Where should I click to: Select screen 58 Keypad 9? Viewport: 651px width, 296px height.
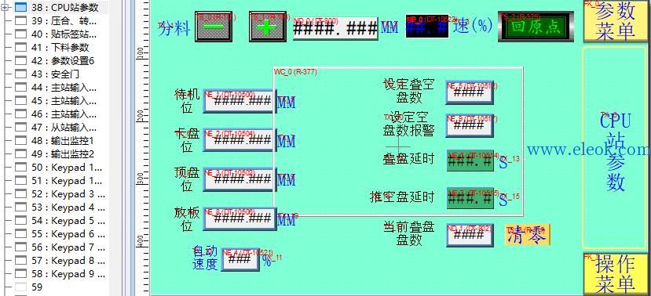point(68,273)
